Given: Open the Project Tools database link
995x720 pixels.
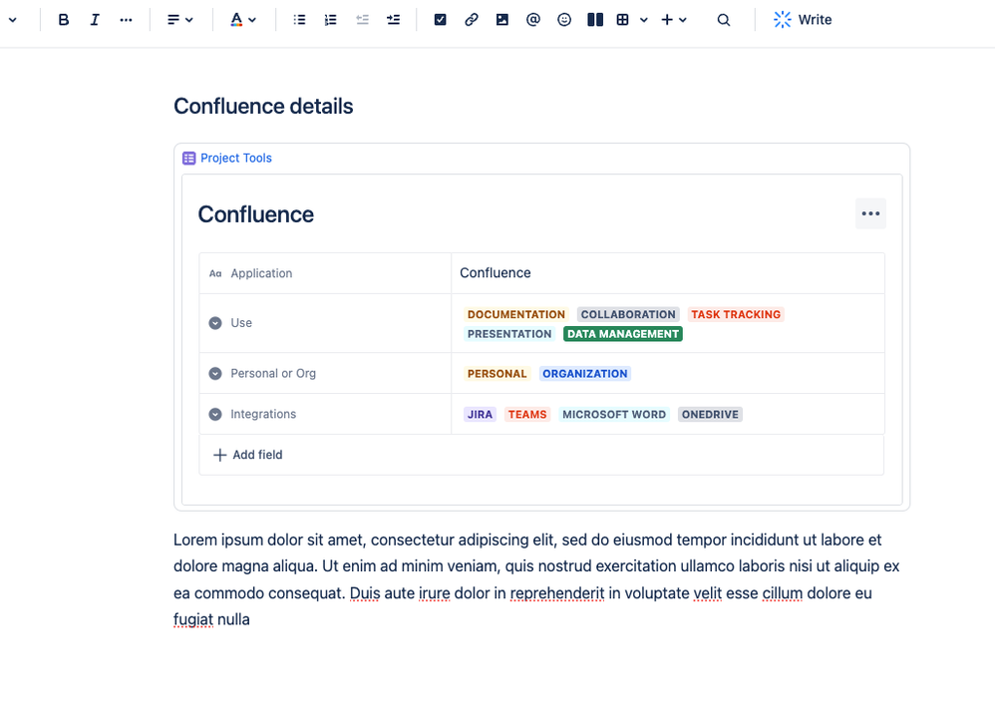Looking at the screenshot, I should (x=236, y=159).
